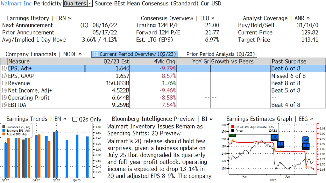Open Earnings History ERN link
This screenshot has height=183, width=326.
(39, 18)
